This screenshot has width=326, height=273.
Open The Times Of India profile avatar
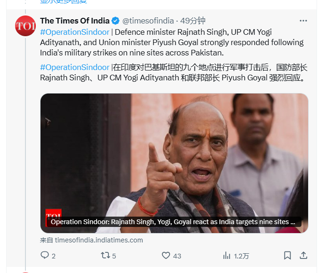(x=25, y=26)
